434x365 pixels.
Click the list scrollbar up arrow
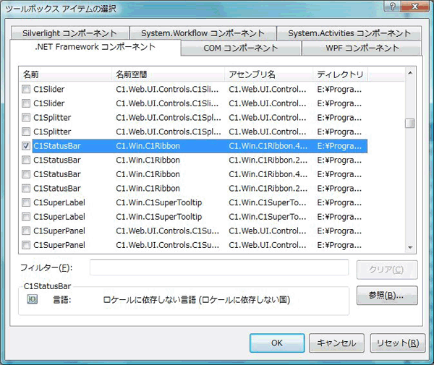[x=410, y=73]
